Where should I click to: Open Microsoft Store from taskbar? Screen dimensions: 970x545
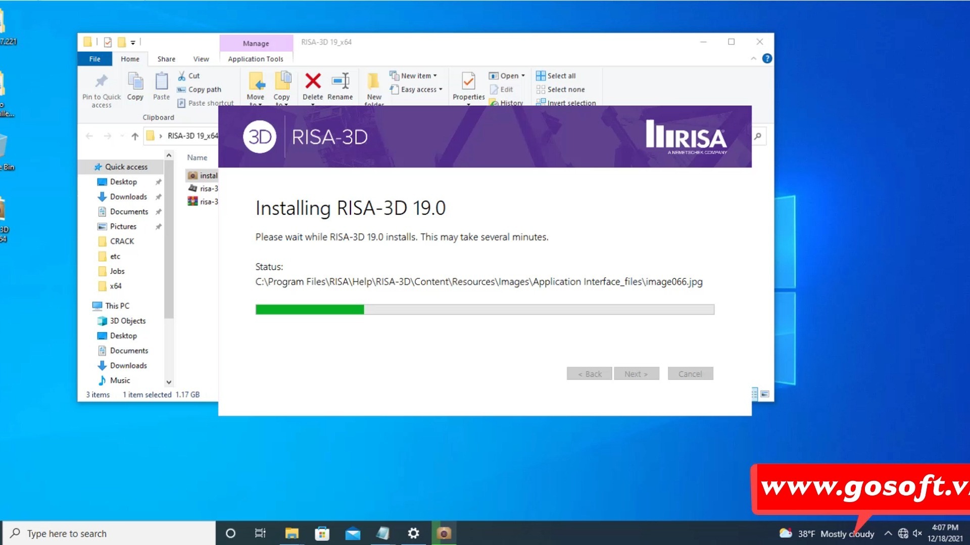(x=322, y=533)
